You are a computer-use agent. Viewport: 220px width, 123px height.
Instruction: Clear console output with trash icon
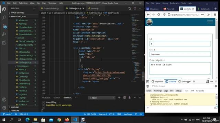tap(147, 86)
